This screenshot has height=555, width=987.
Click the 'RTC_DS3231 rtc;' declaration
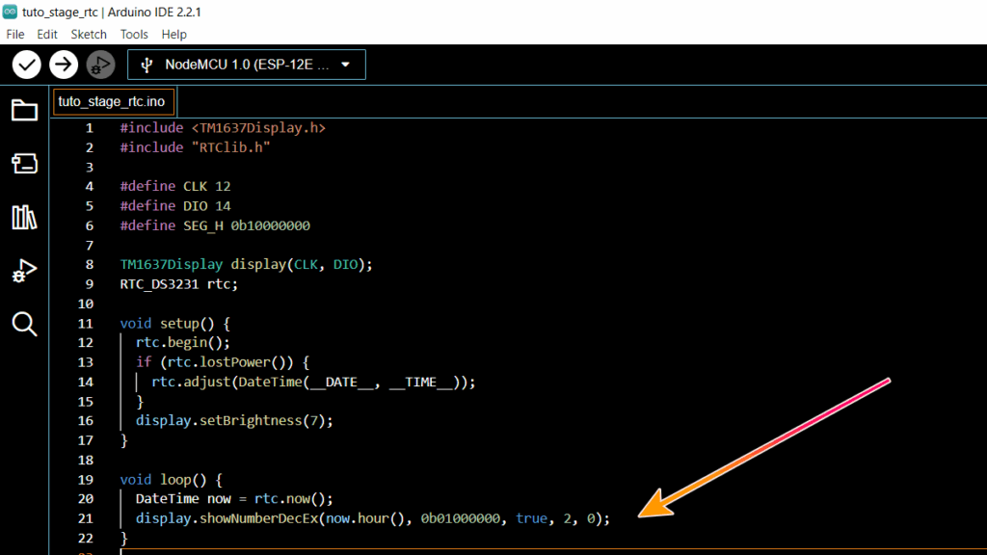(x=179, y=284)
